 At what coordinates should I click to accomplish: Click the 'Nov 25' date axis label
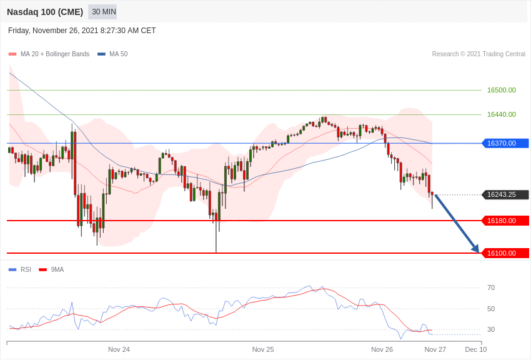coord(263,349)
